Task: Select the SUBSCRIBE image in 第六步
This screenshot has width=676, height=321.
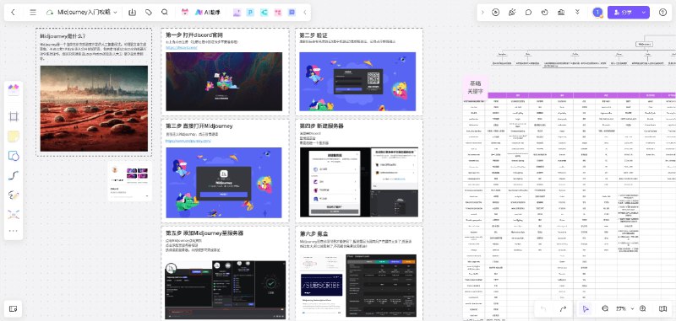Action: point(322,285)
